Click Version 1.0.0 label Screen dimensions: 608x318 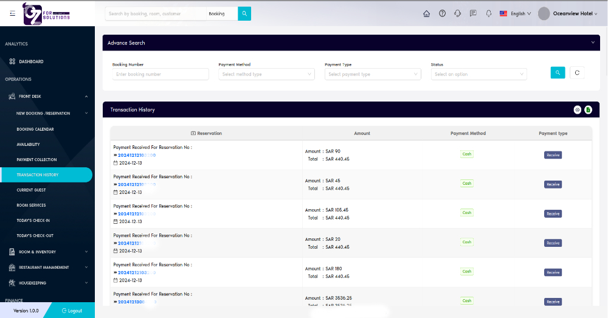point(26,311)
